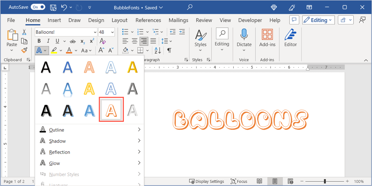Toggle Bold formatting
Image resolution: width=372 pixels, height=186 pixels.
point(39,41)
